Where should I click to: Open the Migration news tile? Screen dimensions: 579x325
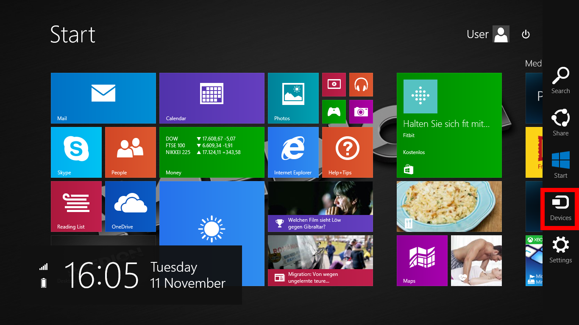320,261
